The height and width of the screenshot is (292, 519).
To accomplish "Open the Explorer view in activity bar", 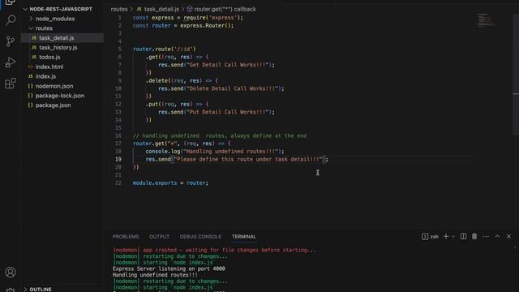I will [11, 2].
